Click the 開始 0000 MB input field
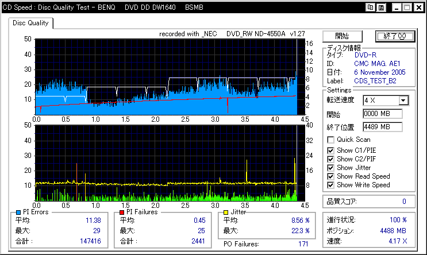Viewport: 427px width, 255px height. 383,114
